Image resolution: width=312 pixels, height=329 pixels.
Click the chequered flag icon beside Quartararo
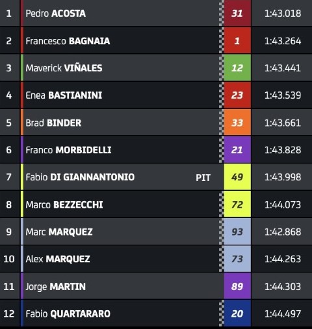[222, 313]
